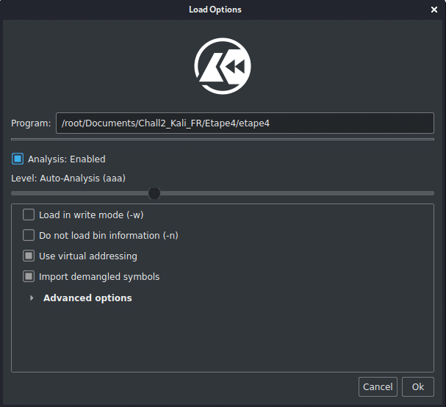
Task: Toggle the Analysis: Enabled checkbox
Action: coord(18,159)
